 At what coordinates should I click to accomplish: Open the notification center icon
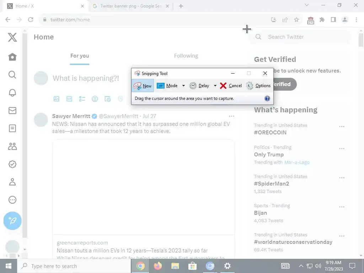(352, 266)
